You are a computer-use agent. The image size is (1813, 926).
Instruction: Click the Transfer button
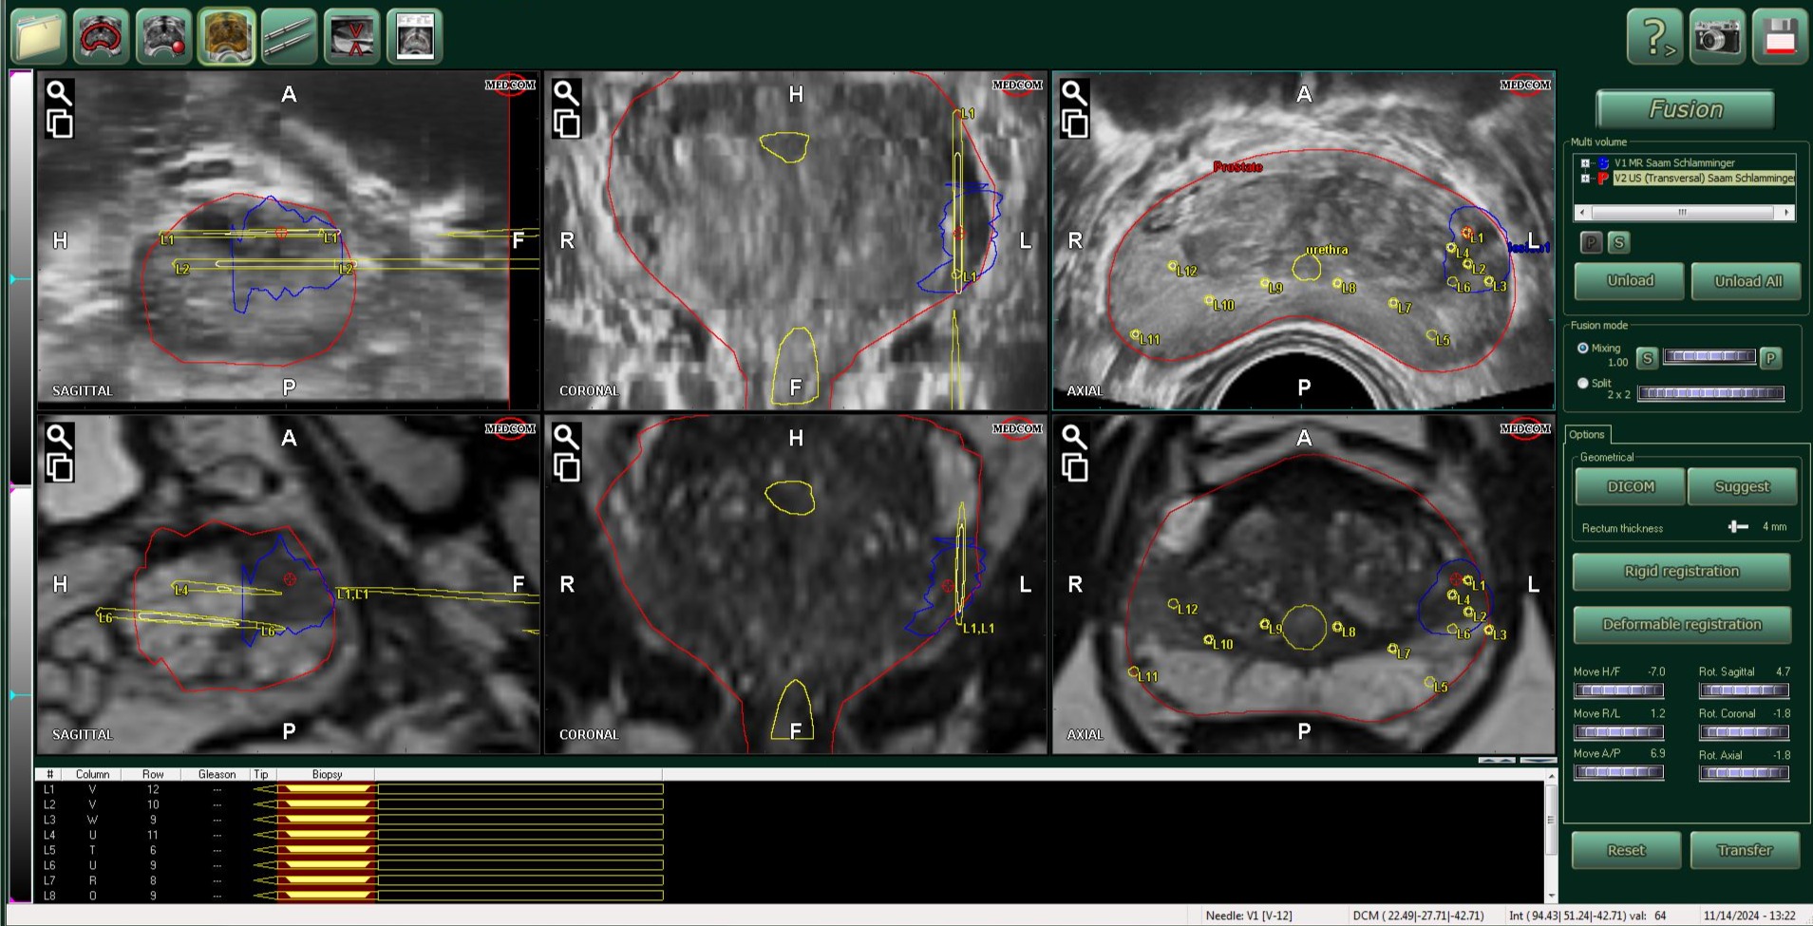click(1745, 850)
